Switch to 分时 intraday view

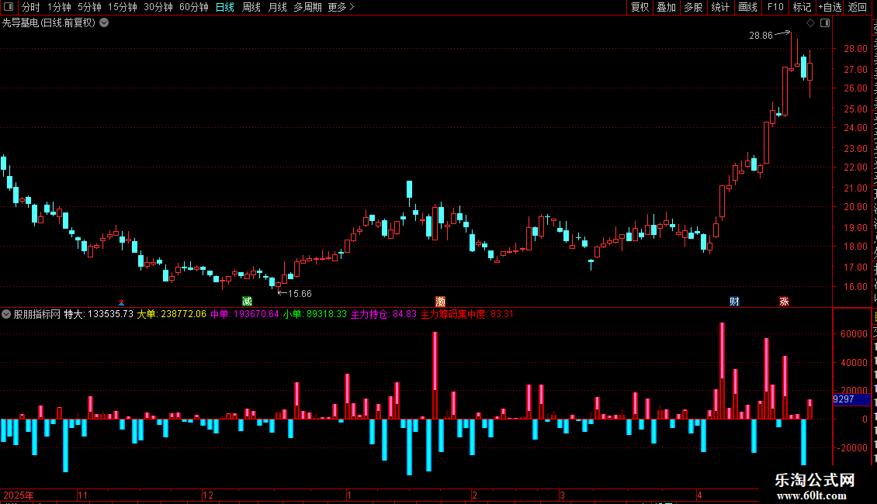pyautogui.click(x=31, y=7)
